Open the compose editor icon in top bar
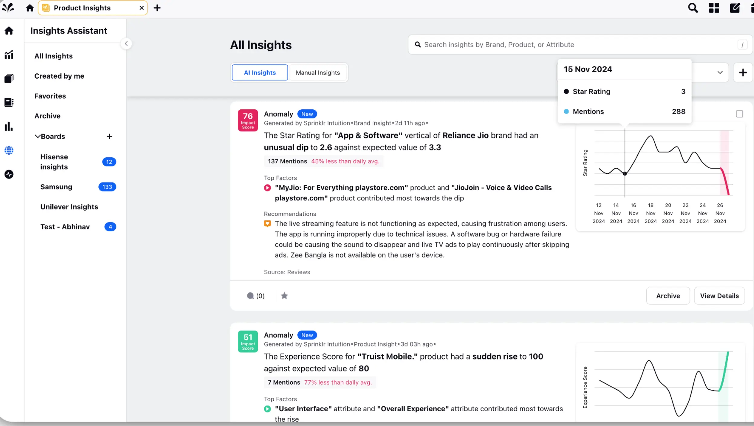 pos(734,8)
